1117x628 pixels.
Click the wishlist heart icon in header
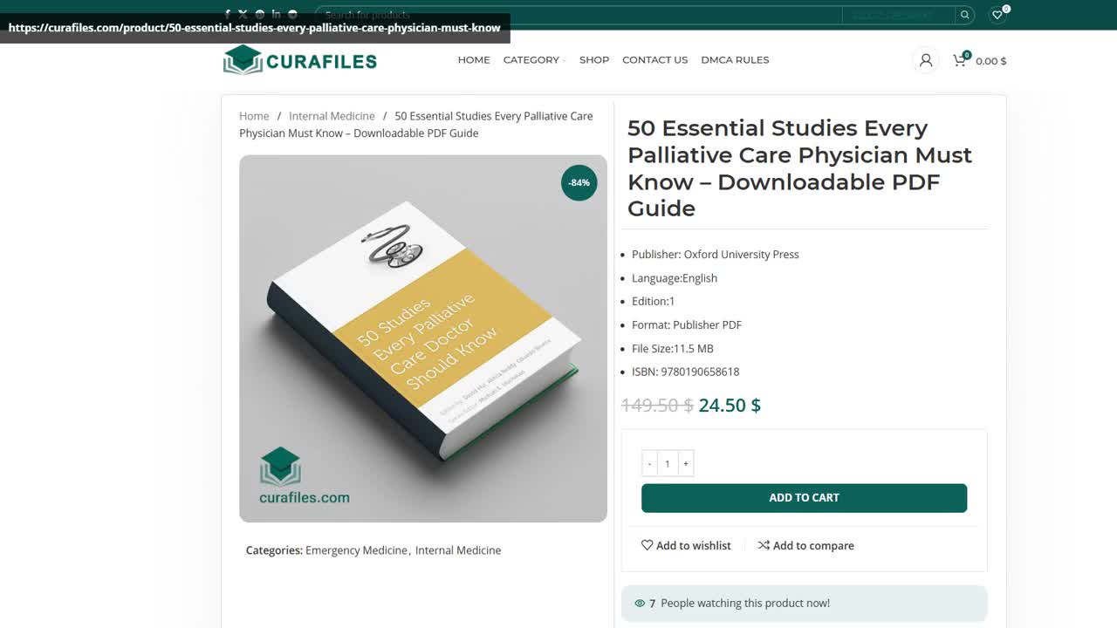[997, 15]
